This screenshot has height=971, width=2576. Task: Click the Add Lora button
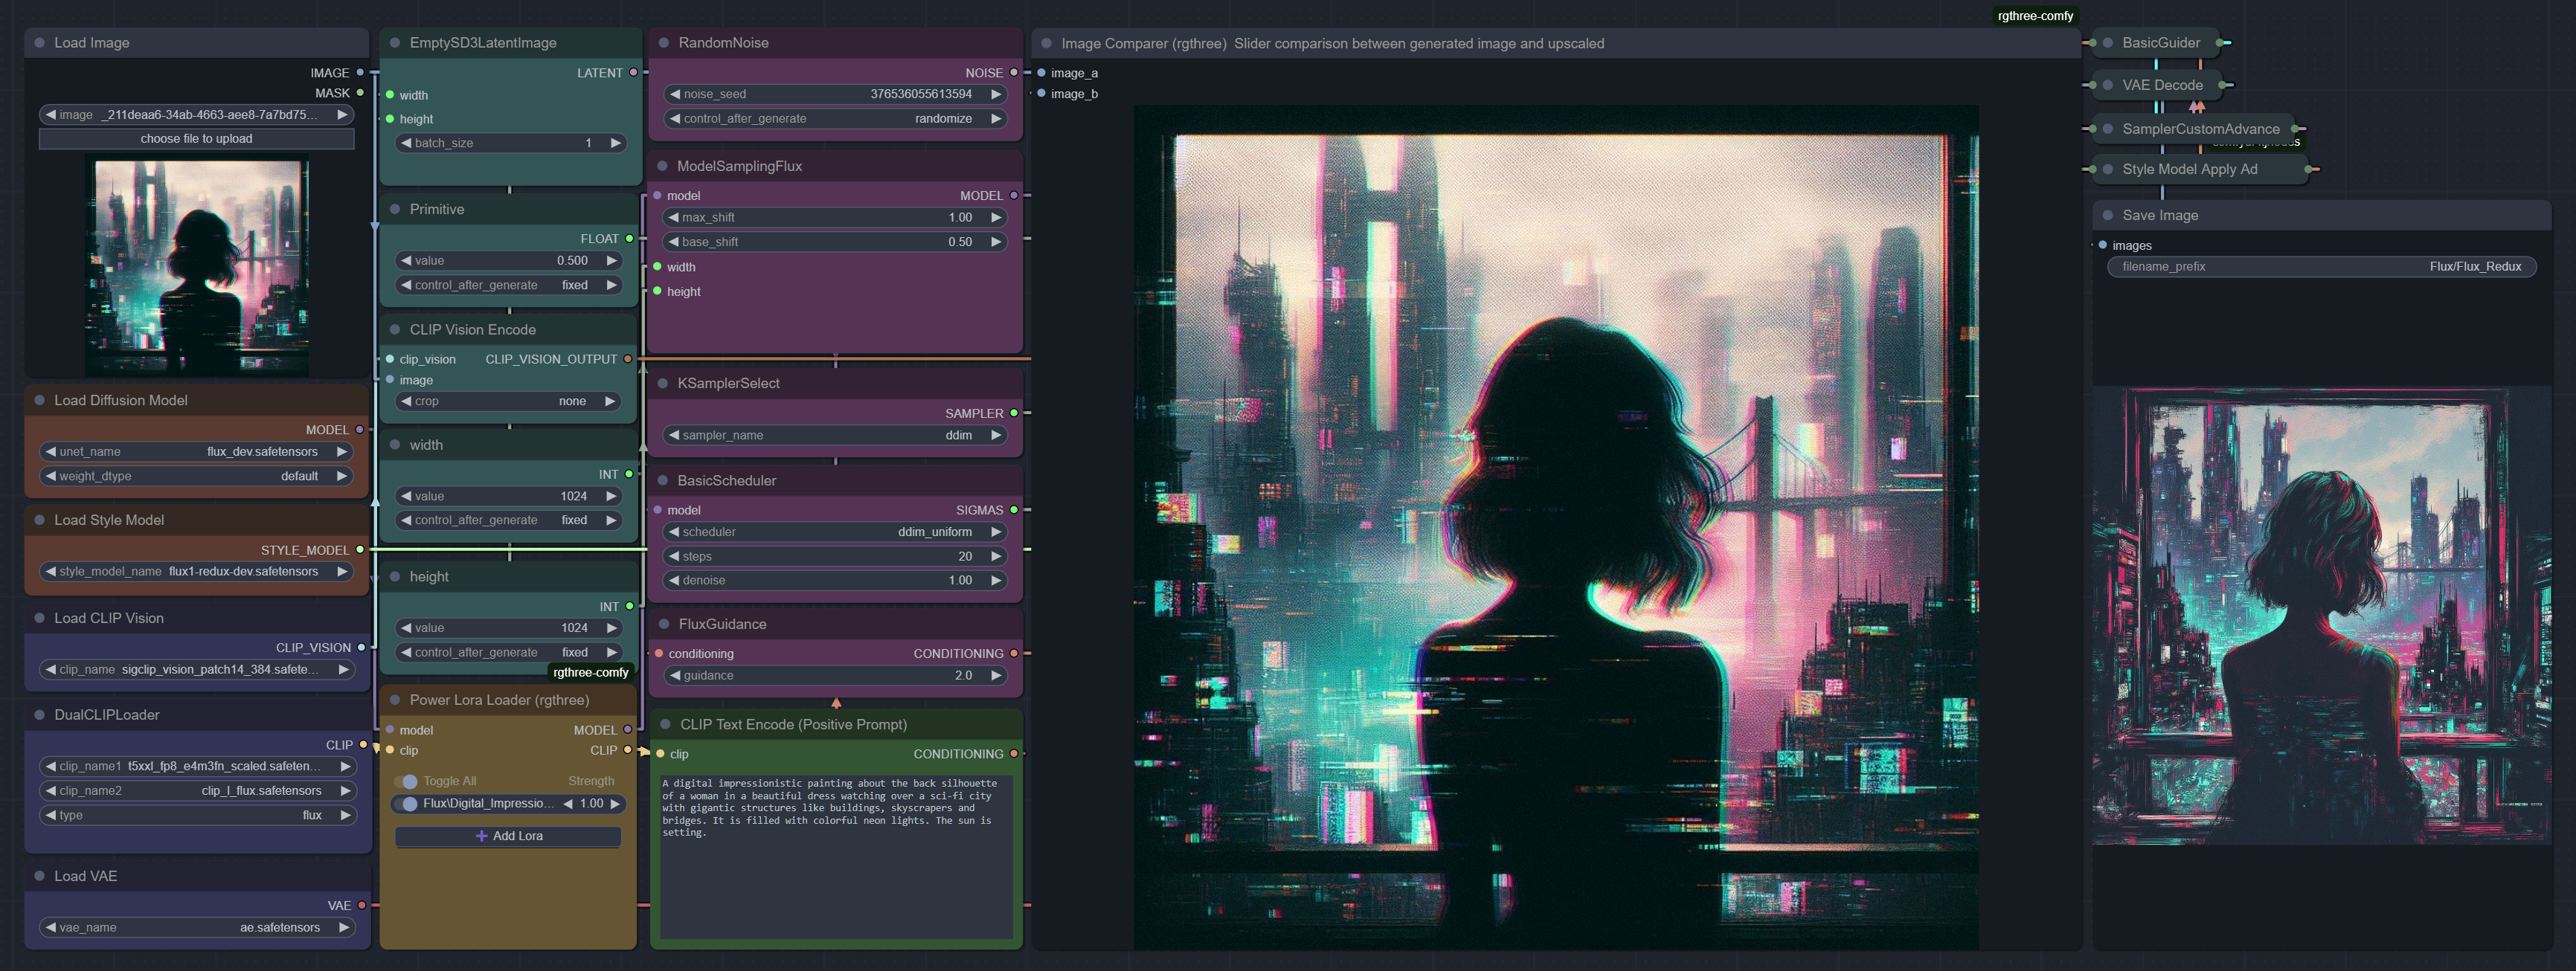(x=508, y=836)
